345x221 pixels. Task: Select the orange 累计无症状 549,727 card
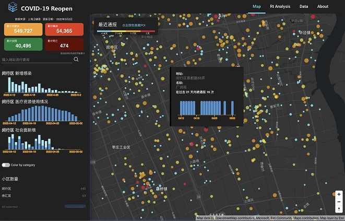(19, 29)
